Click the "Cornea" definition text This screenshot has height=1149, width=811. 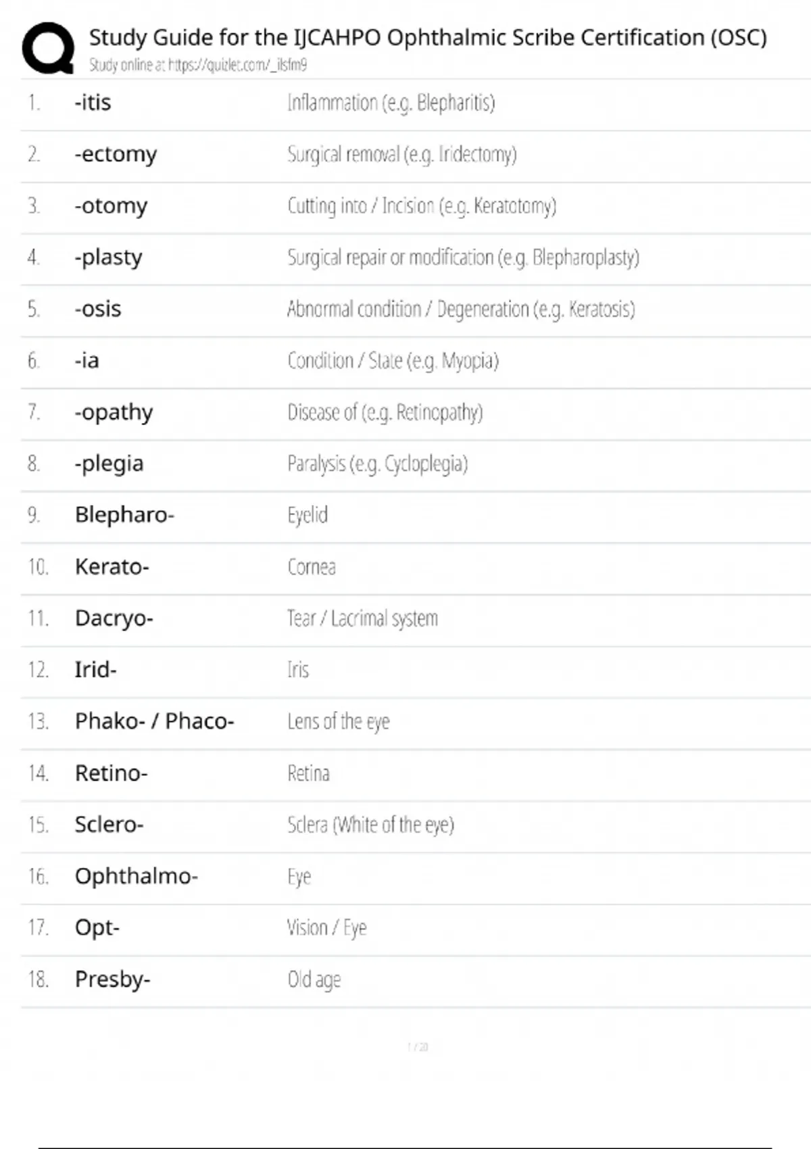pos(312,566)
